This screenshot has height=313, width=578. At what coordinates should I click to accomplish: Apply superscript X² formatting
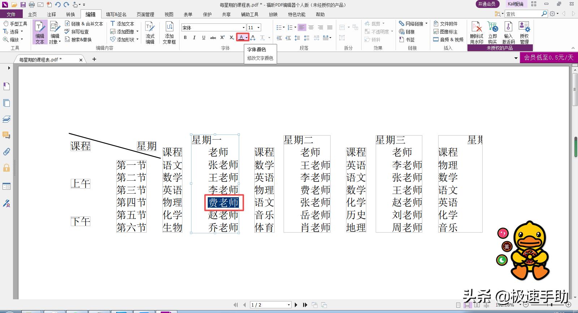[223, 38]
